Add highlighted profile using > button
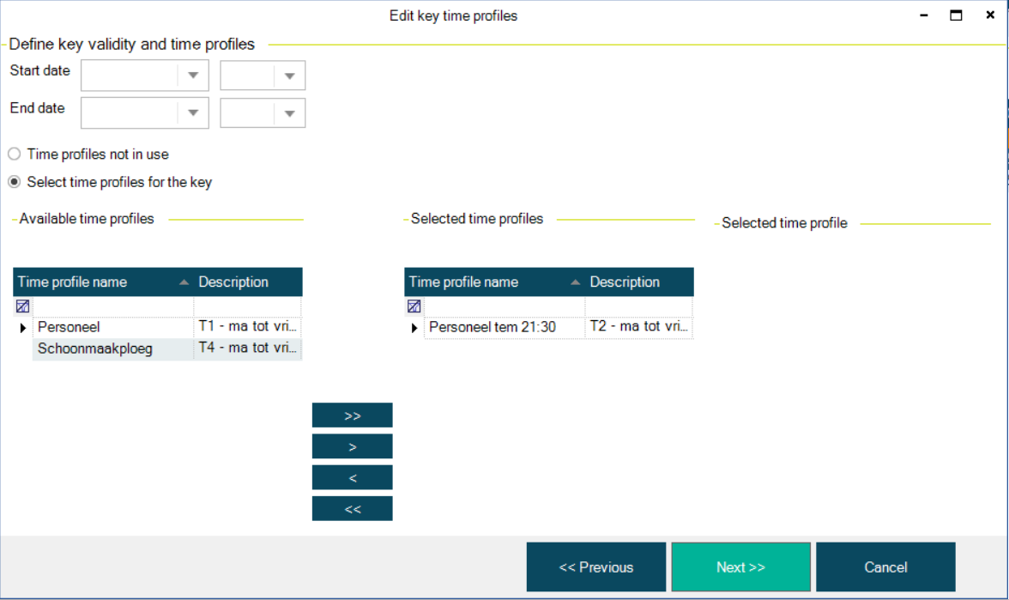The height and width of the screenshot is (600, 1009). [352, 446]
